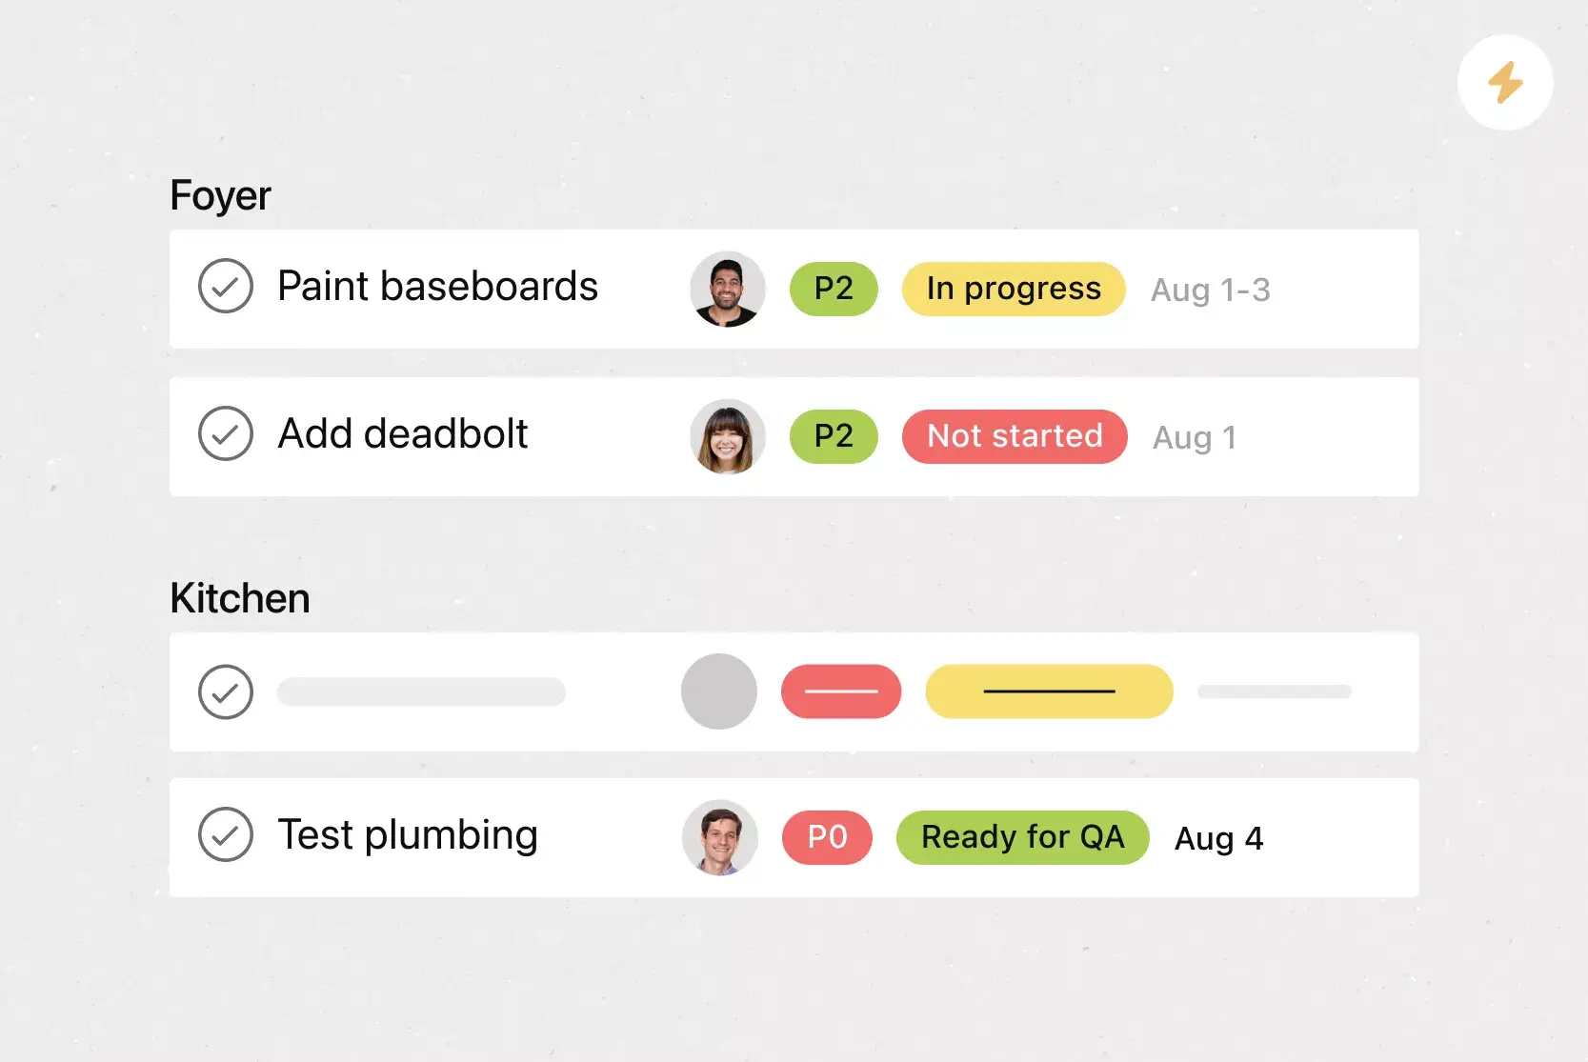Mark Paint baseboards task complete
Viewport: 1588px width, 1062px height.
click(226, 286)
